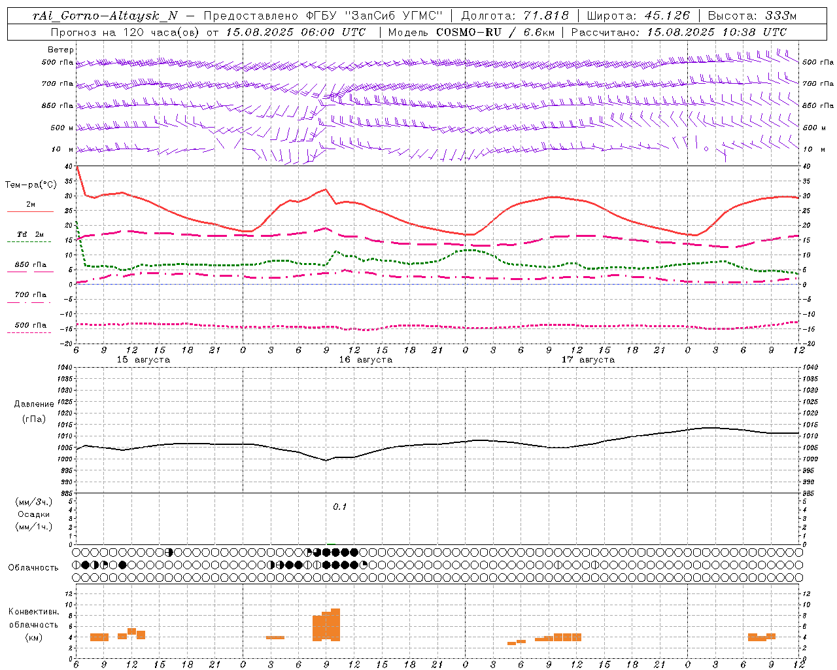
Task: Click the Облачность cloud cover label
Action: (33, 568)
